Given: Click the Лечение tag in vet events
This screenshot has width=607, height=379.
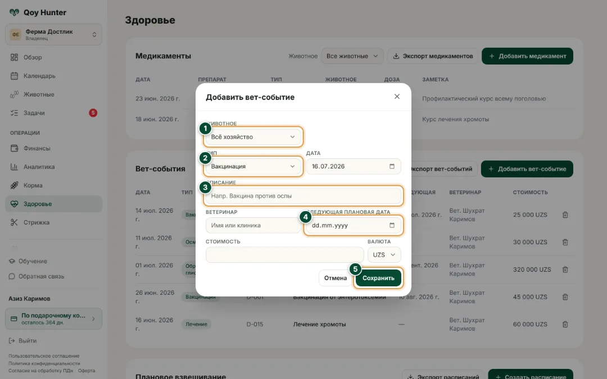Looking at the screenshot, I should click(x=196, y=324).
